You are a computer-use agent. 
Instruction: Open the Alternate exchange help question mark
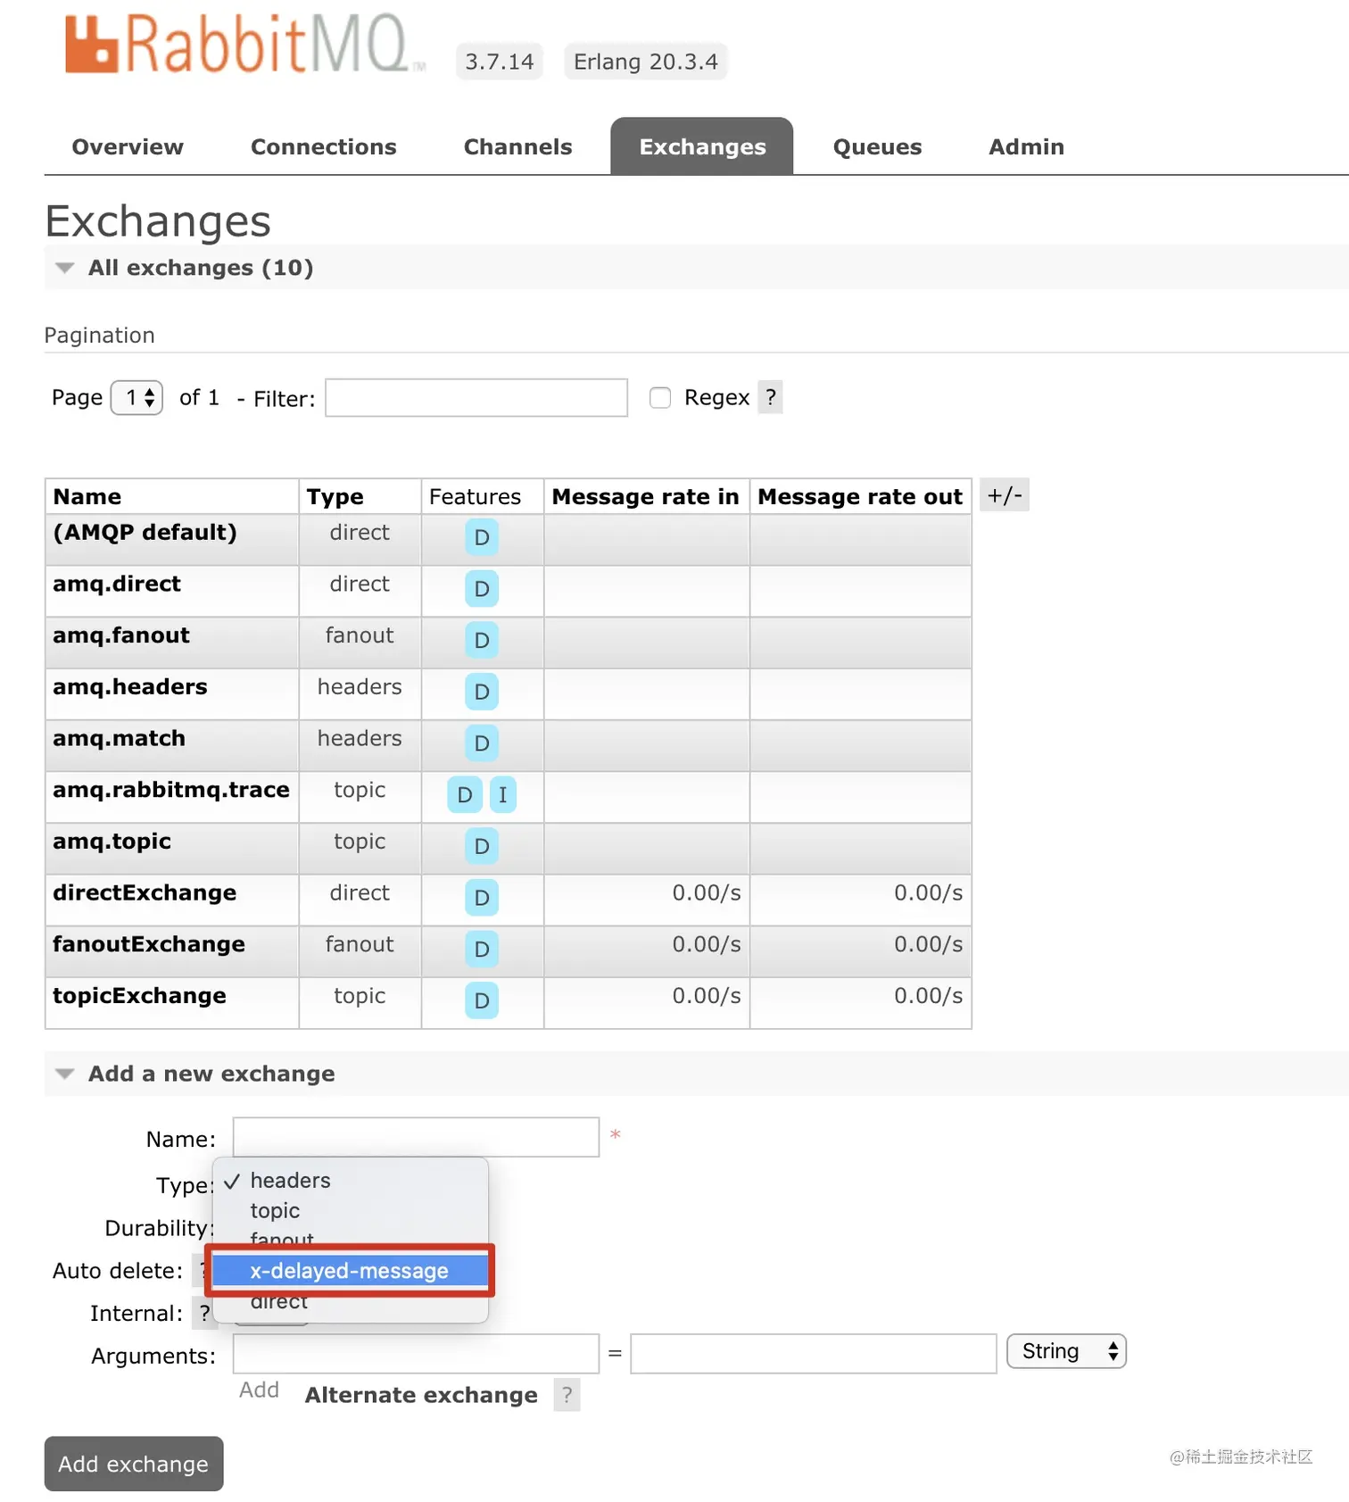(567, 1395)
